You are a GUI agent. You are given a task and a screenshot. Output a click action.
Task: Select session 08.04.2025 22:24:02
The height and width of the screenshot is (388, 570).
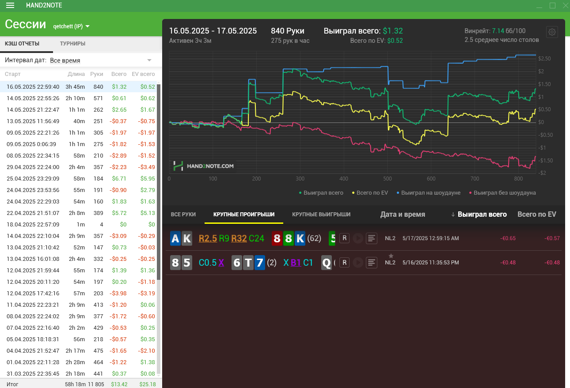click(78, 316)
